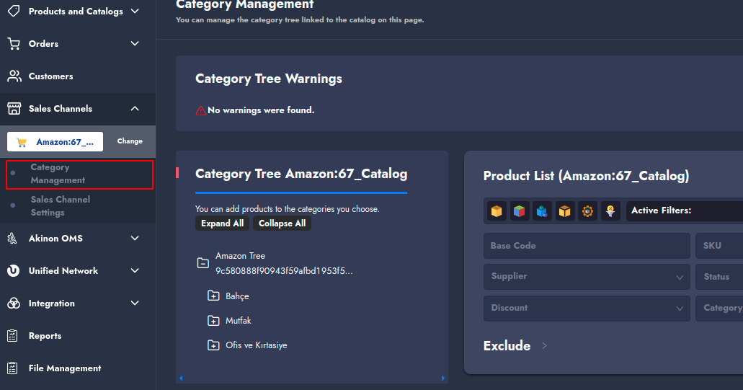
Task: Open the Discount dropdown filter
Action: 587,309
